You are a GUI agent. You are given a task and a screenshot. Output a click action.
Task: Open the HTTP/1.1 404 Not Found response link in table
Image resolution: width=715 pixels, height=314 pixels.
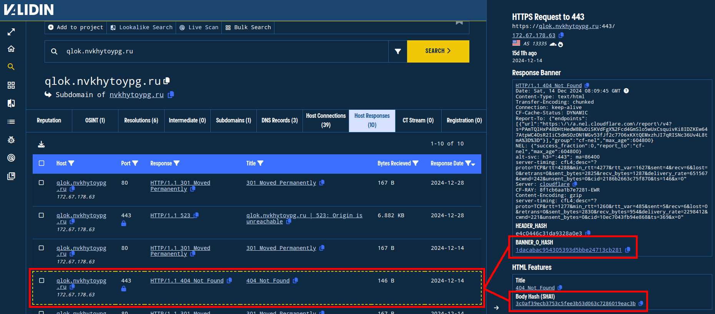click(x=187, y=281)
